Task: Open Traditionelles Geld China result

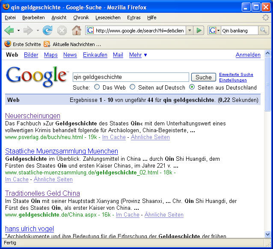Action: click(42, 193)
